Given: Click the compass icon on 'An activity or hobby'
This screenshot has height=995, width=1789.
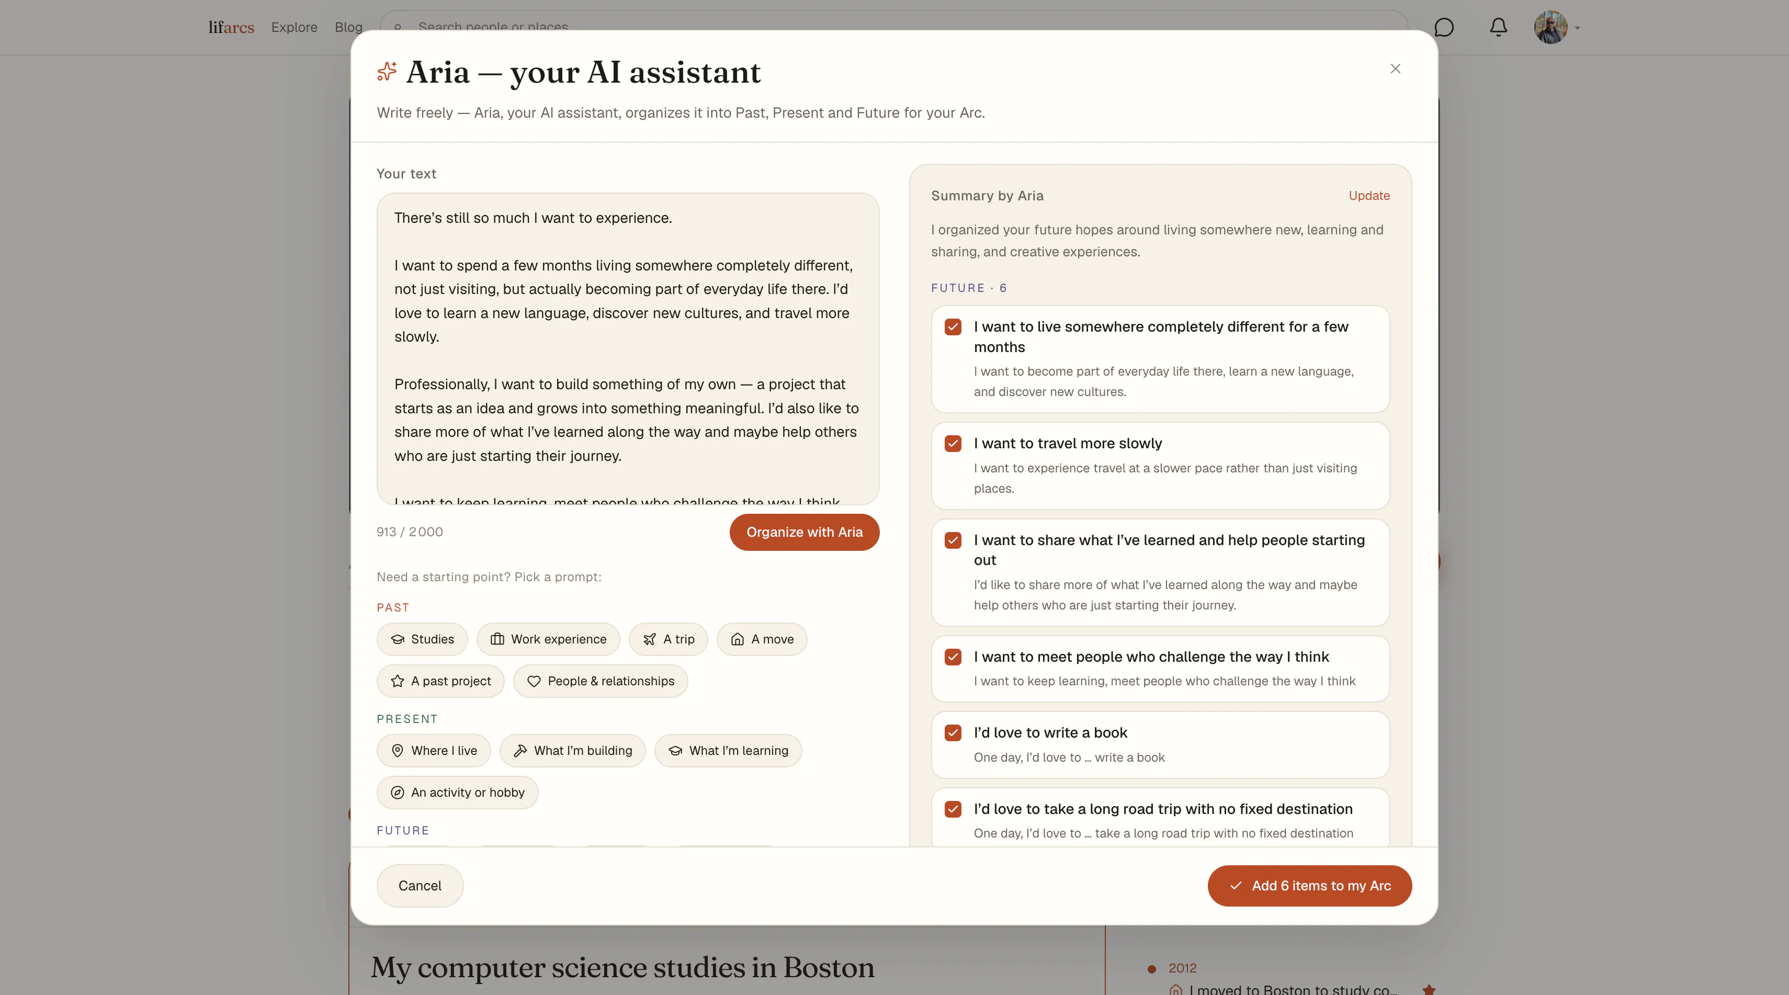Looking at the screenshot, I should (x=397, y=792).
